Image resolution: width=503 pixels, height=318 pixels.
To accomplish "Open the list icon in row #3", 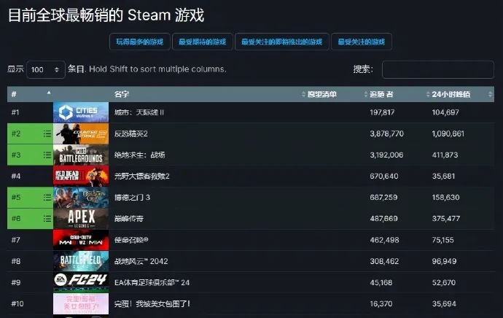I will tap(47, 155).
